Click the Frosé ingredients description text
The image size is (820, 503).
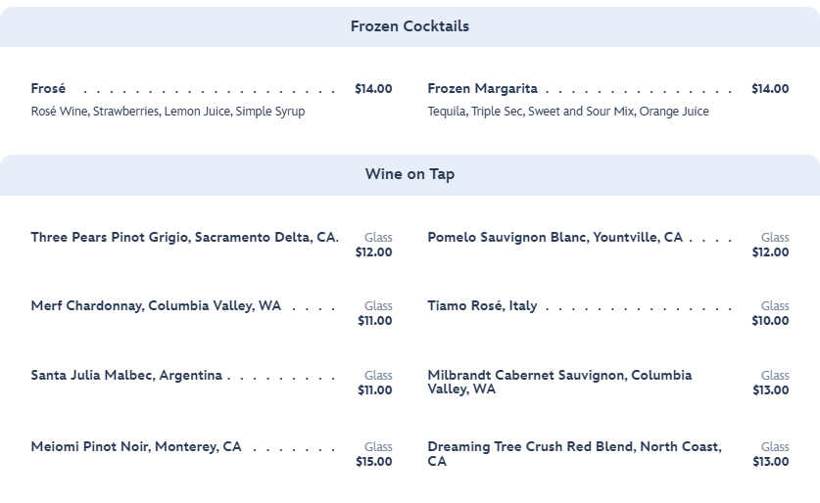click(x=168, y=112)
